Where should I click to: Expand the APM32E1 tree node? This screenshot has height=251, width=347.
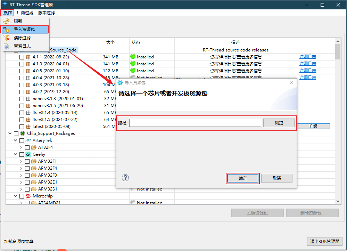(x=21, y=182)
